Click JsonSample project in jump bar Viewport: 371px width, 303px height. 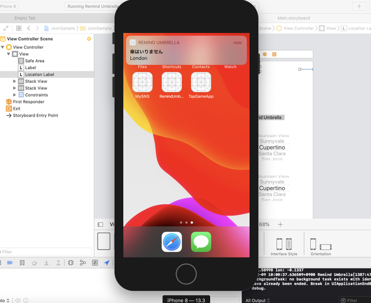click(60, 28)
